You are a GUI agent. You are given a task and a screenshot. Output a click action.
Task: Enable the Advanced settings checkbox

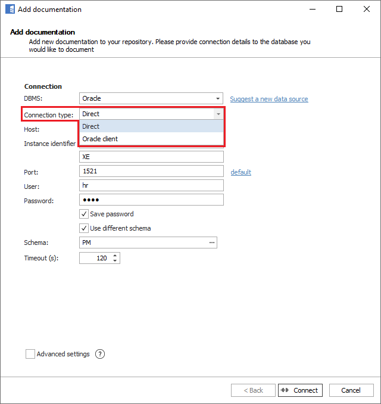click(30, 354)
